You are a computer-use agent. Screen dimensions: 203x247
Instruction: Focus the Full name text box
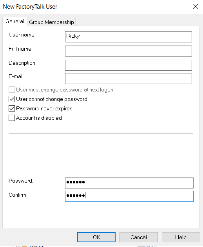pos(129,51)
